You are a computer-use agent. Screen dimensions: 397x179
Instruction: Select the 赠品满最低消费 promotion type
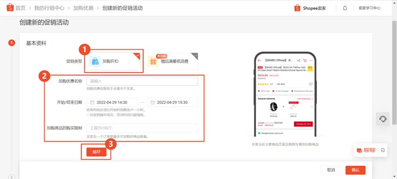point(171,61)
